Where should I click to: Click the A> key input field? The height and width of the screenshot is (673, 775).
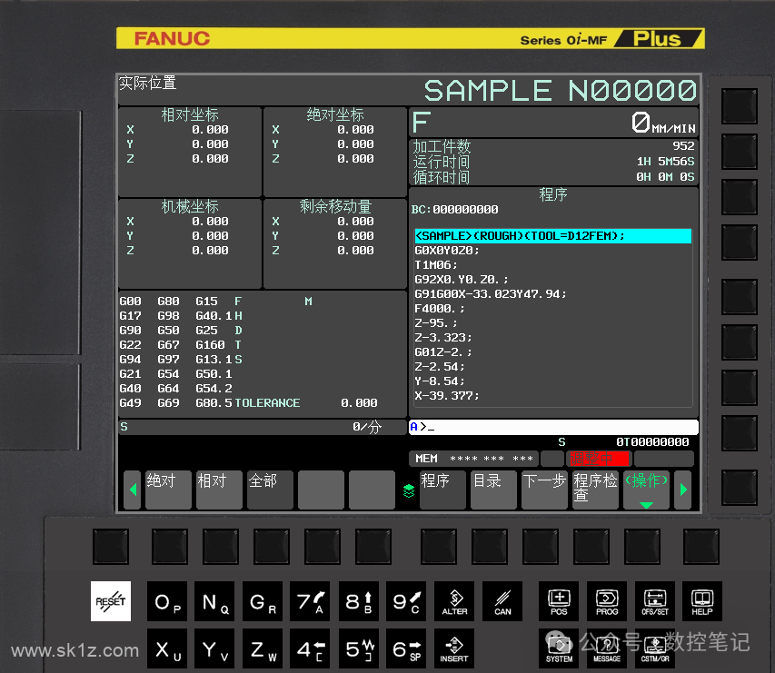click(553, 427)
